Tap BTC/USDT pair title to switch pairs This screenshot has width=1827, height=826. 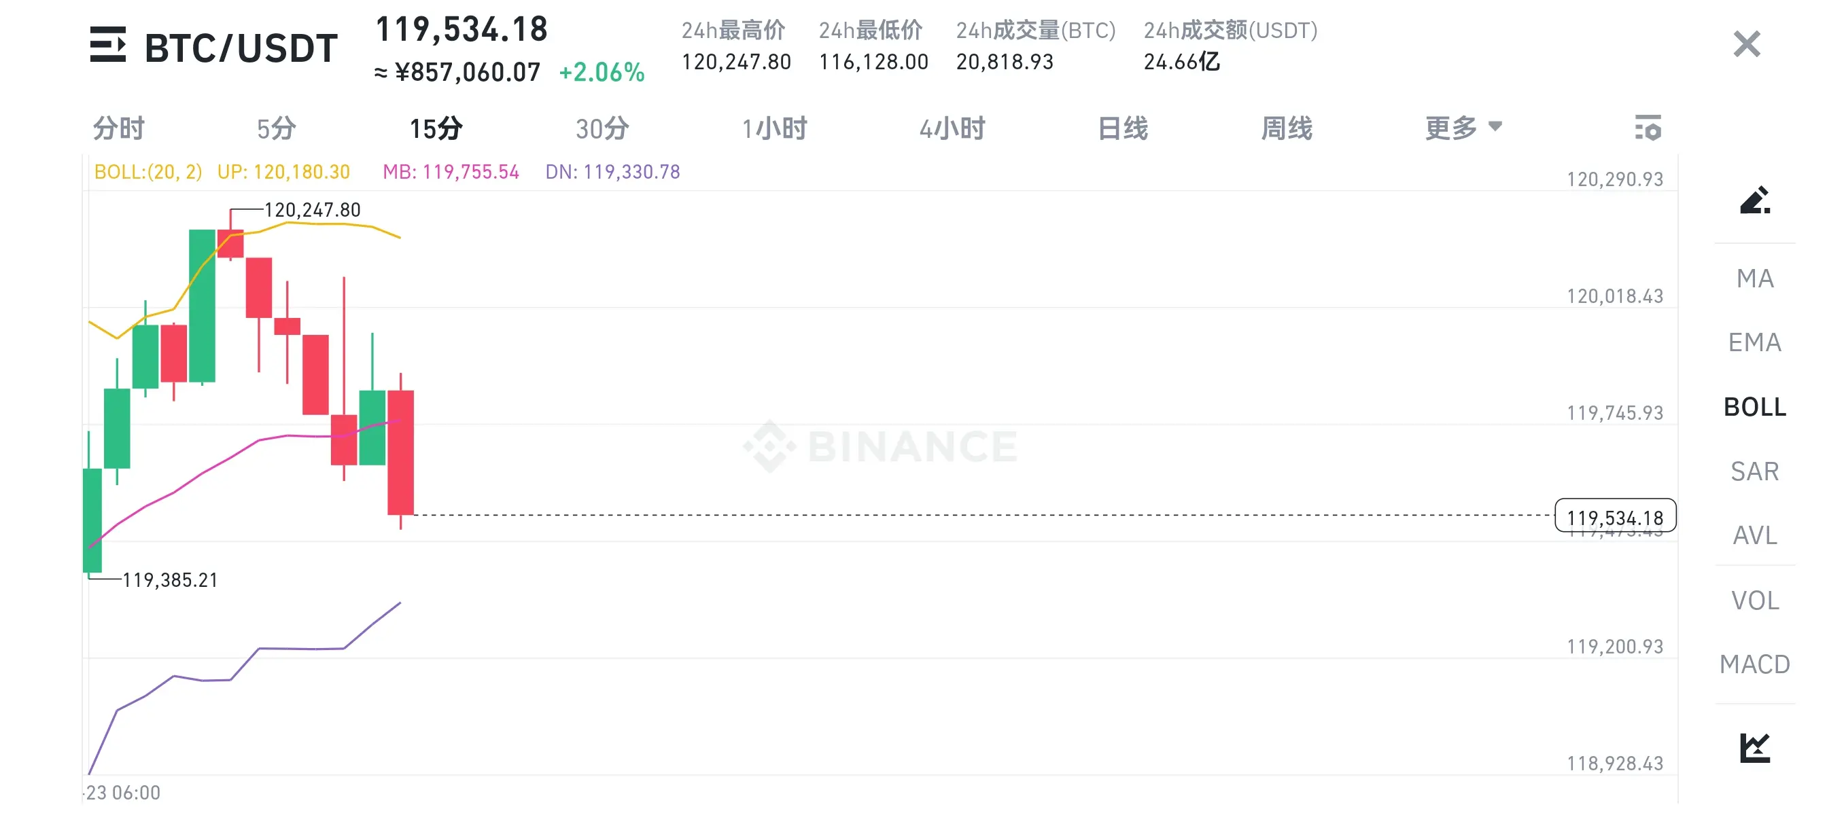(241, 48)
